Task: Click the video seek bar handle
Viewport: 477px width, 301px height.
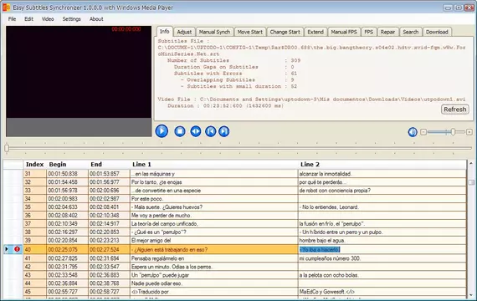Action: [x=7, y=148]
